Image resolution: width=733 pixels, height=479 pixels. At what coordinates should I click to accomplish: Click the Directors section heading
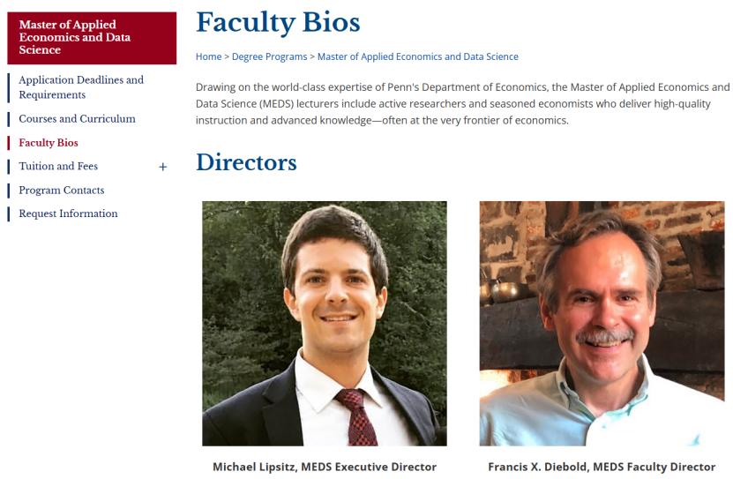click(246, 162)
